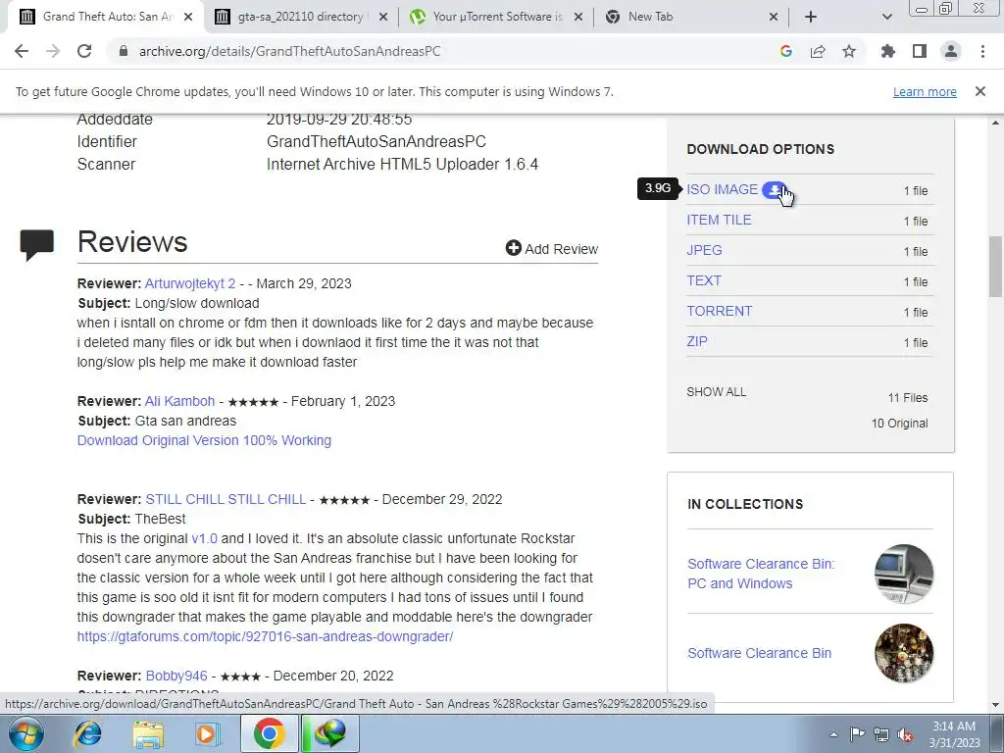Click the ISO IMAGE download arrow icon
Screen dimensions: 1004x753
[775, 189]
